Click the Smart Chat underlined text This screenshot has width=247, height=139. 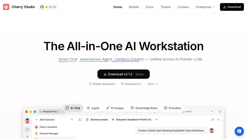[x=68, y=59]
